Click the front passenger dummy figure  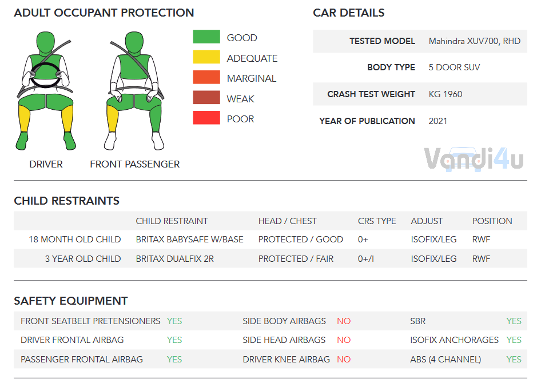coord(134,91)
